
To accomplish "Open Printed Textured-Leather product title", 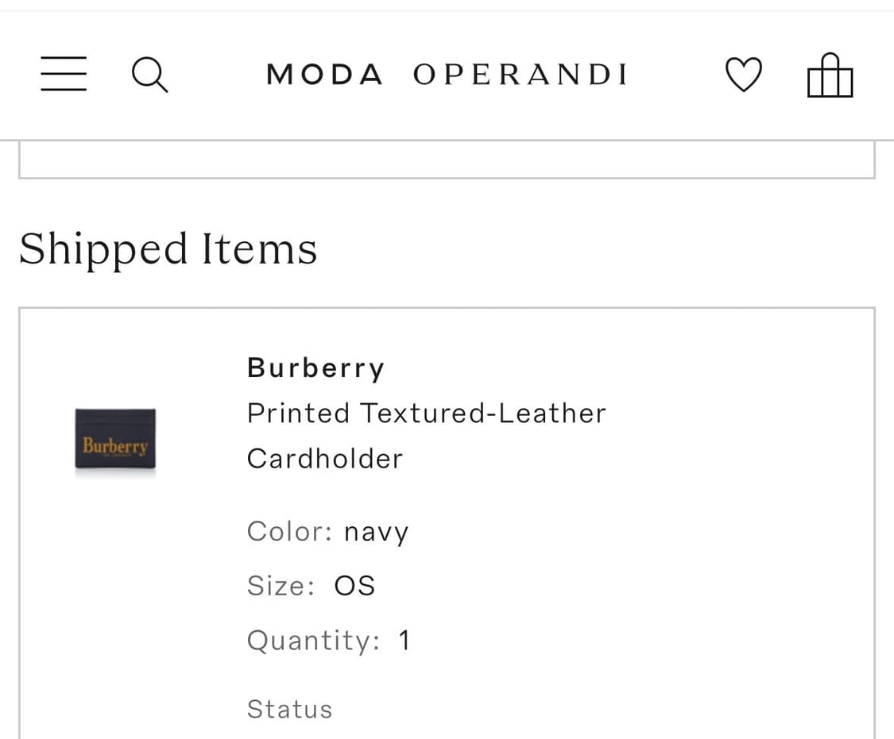I will click(426, 413).
